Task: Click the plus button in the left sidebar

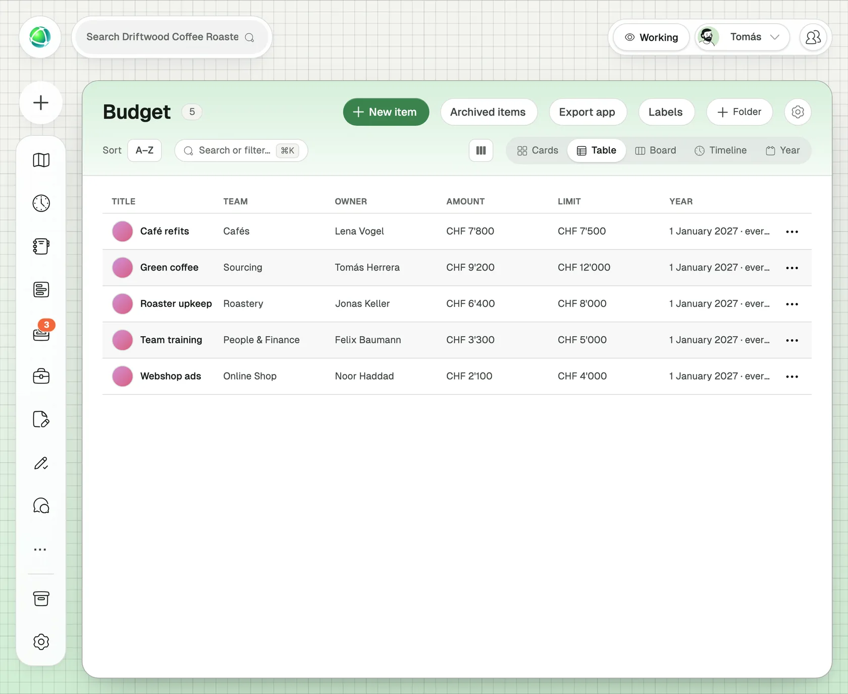Action: 41,103
